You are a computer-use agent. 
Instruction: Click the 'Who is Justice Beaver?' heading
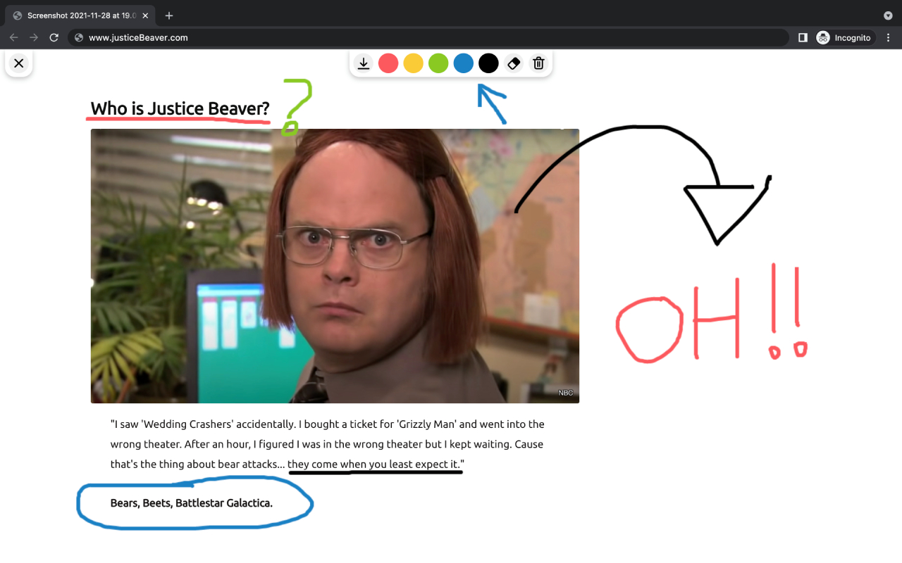(x=180, y=108)
